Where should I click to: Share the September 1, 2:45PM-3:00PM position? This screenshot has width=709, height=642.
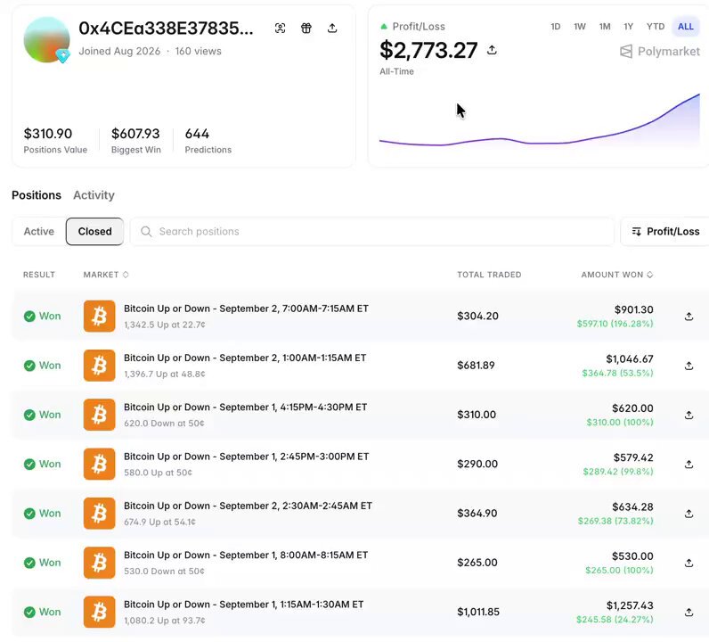pos(689,465)
